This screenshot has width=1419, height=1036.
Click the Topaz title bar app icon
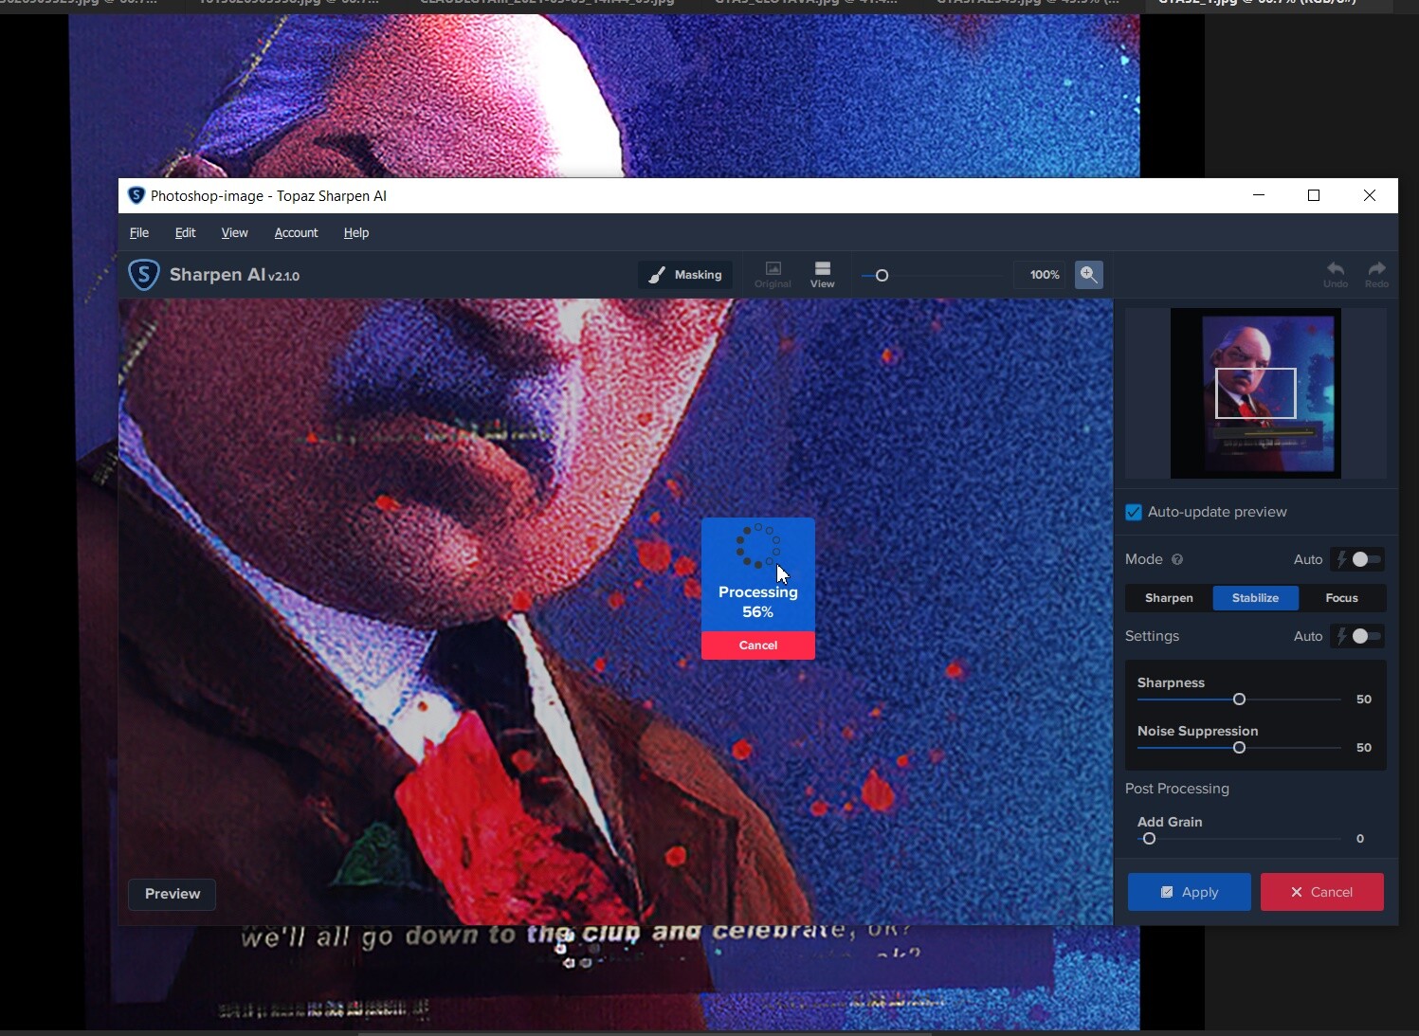pos(136,195)
